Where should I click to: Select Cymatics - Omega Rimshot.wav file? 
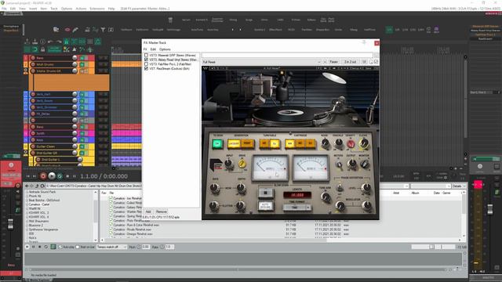[x=133, y=233]
